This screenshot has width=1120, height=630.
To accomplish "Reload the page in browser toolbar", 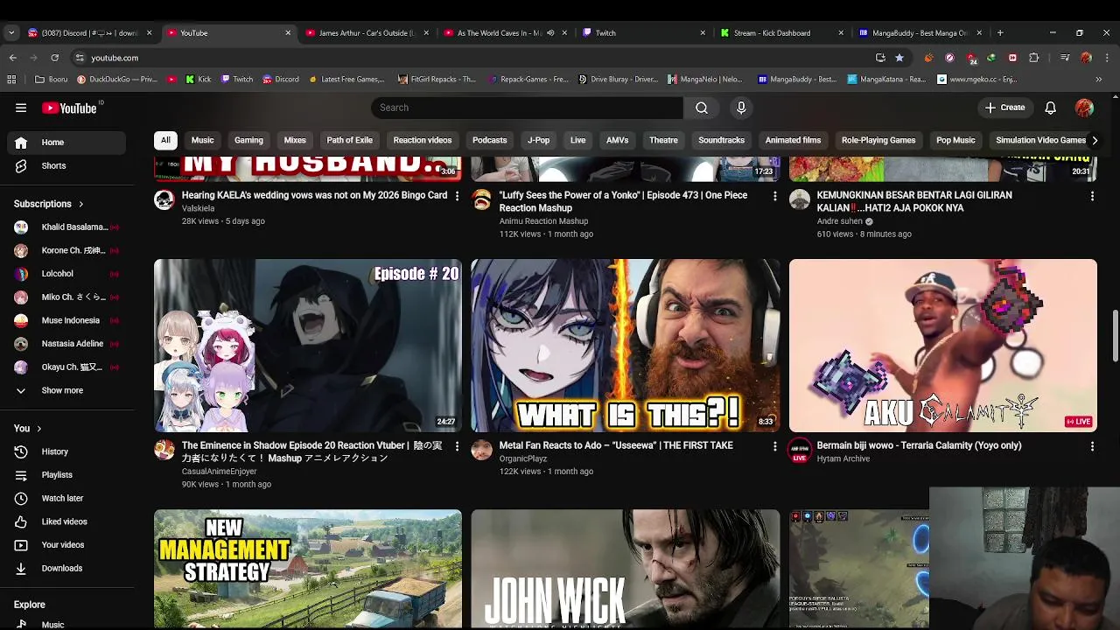I will [54, 58].
